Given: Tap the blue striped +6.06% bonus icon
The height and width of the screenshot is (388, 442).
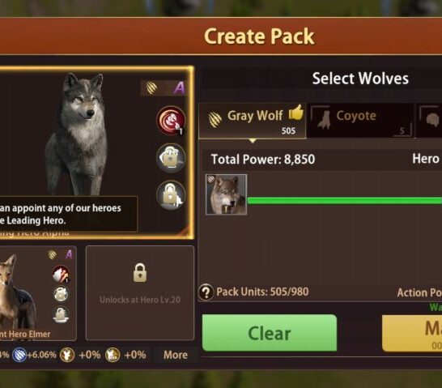Looking at the screenshot, I should [x=19, y=355].
